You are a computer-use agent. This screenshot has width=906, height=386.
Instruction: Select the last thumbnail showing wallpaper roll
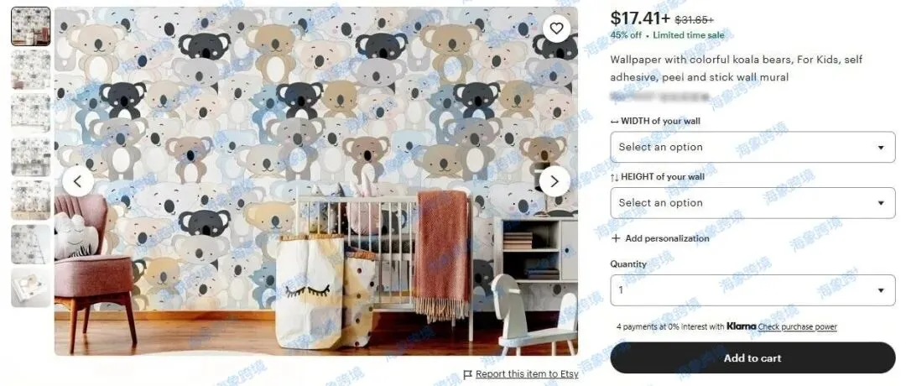[x=31, y=287]
